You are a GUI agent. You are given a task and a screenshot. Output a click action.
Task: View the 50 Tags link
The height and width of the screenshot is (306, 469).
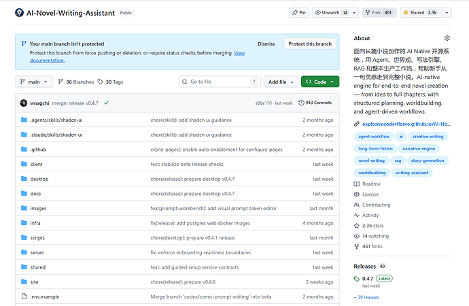110,82
